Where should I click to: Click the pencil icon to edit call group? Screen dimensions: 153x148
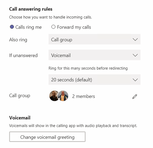134,96
